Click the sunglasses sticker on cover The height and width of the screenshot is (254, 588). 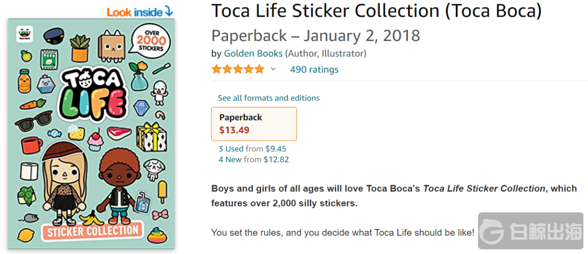tap(33, 122)
